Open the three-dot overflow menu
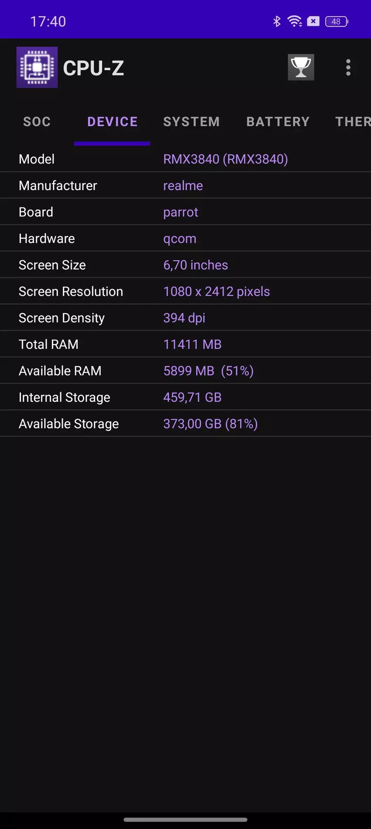The height and width of the screenshot is (829, 371). click(348, 67)
